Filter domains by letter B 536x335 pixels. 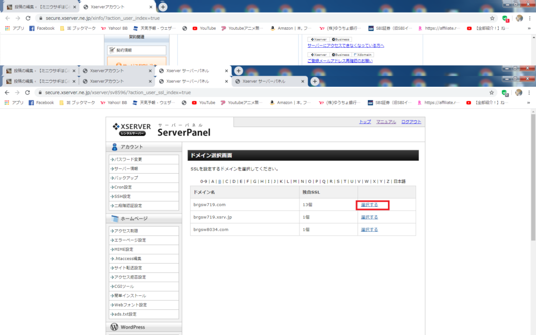pos(220,182)
